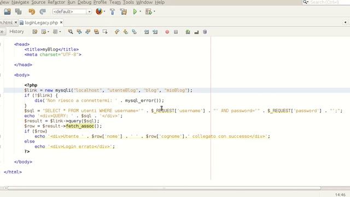The width and height of the screenshot is (350, 197).
Task: Switch to the History view
Action: 16,32
